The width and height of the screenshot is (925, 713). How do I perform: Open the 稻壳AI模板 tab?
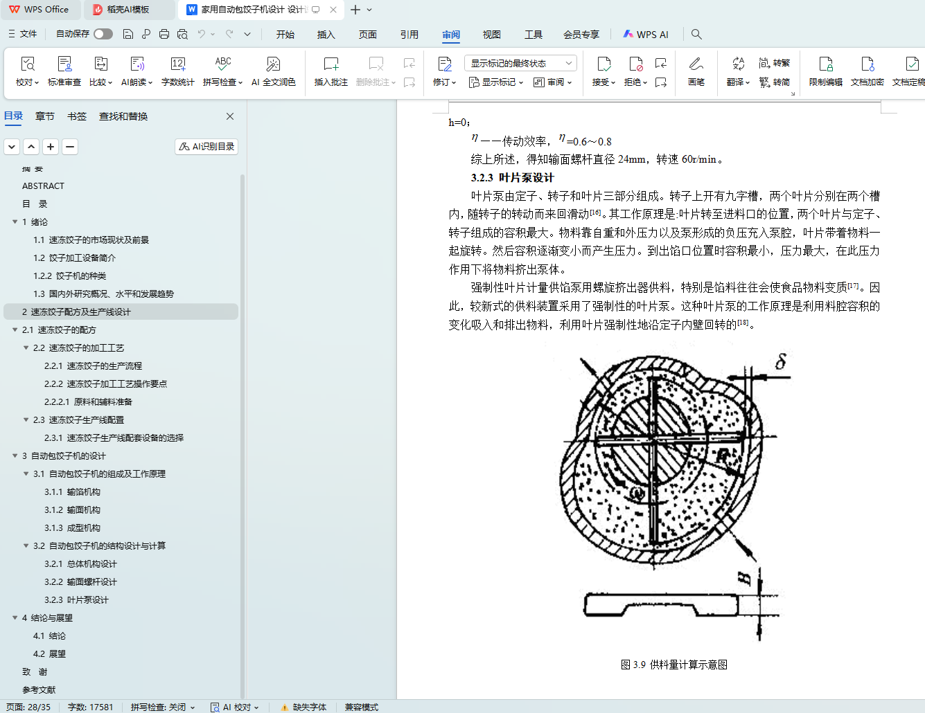click(x=128, y=10)
